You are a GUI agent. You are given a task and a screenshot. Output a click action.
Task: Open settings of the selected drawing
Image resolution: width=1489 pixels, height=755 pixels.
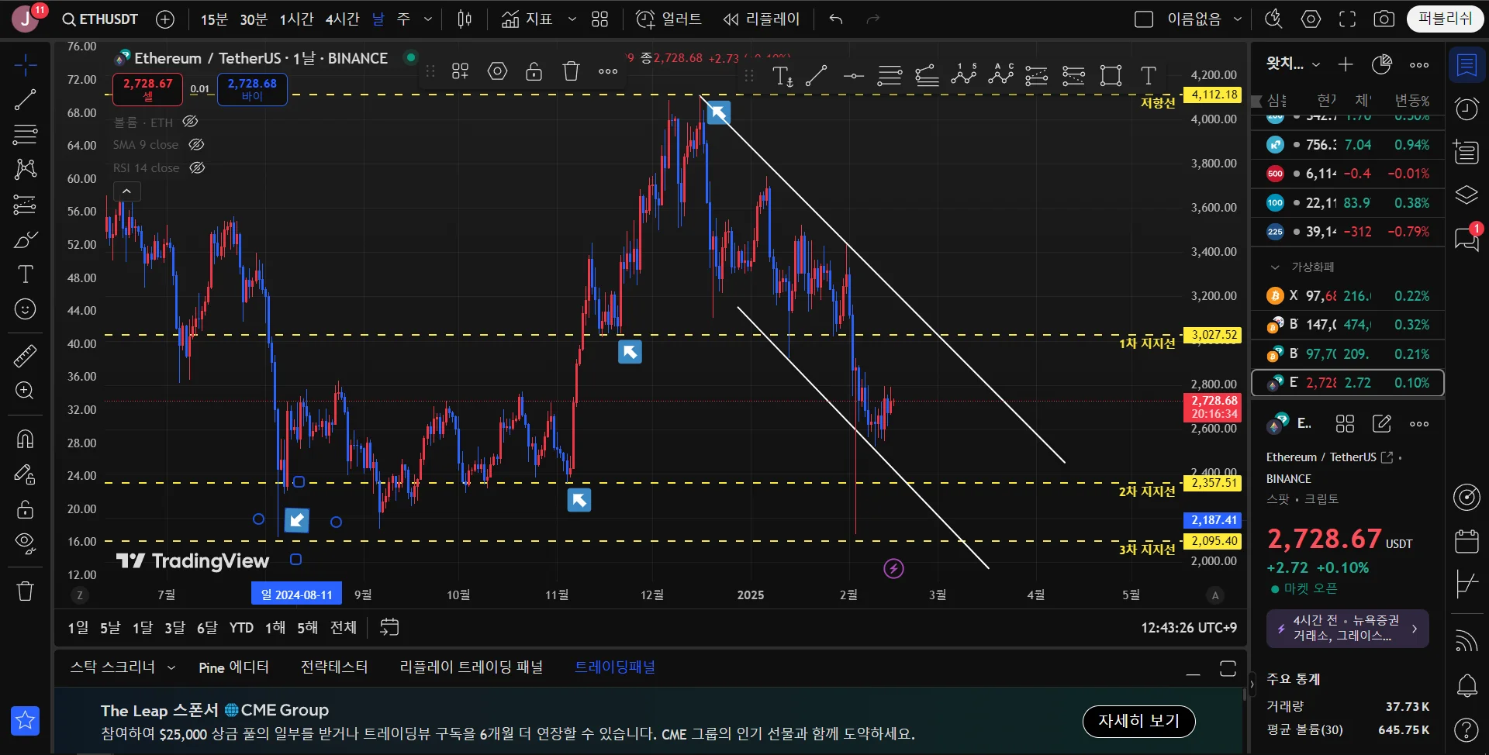[x=497, y=71]
